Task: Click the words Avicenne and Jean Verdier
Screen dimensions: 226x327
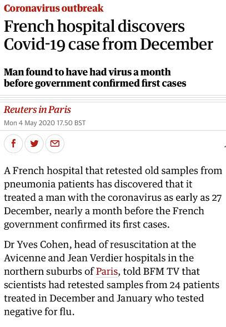Action: [x=63, y=258]
